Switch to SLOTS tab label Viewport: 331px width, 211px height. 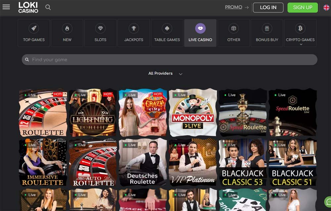pos(101,40)
